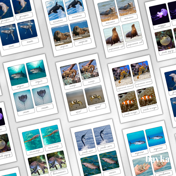
Task: Click the standalone "риба-клоун" label box
Action: pyautogui.click(x=149, y=109)
